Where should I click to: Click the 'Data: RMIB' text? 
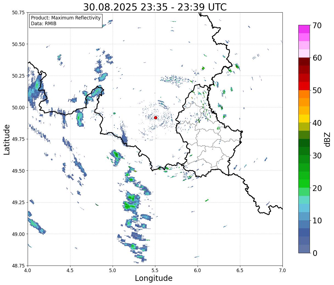click(x=44, y=24)
